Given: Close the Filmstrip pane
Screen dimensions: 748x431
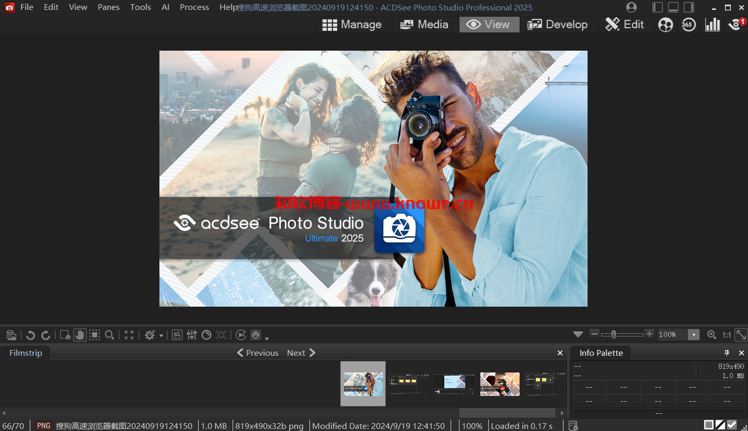Looking at the screenshot, I should click(x=560, y=353).
